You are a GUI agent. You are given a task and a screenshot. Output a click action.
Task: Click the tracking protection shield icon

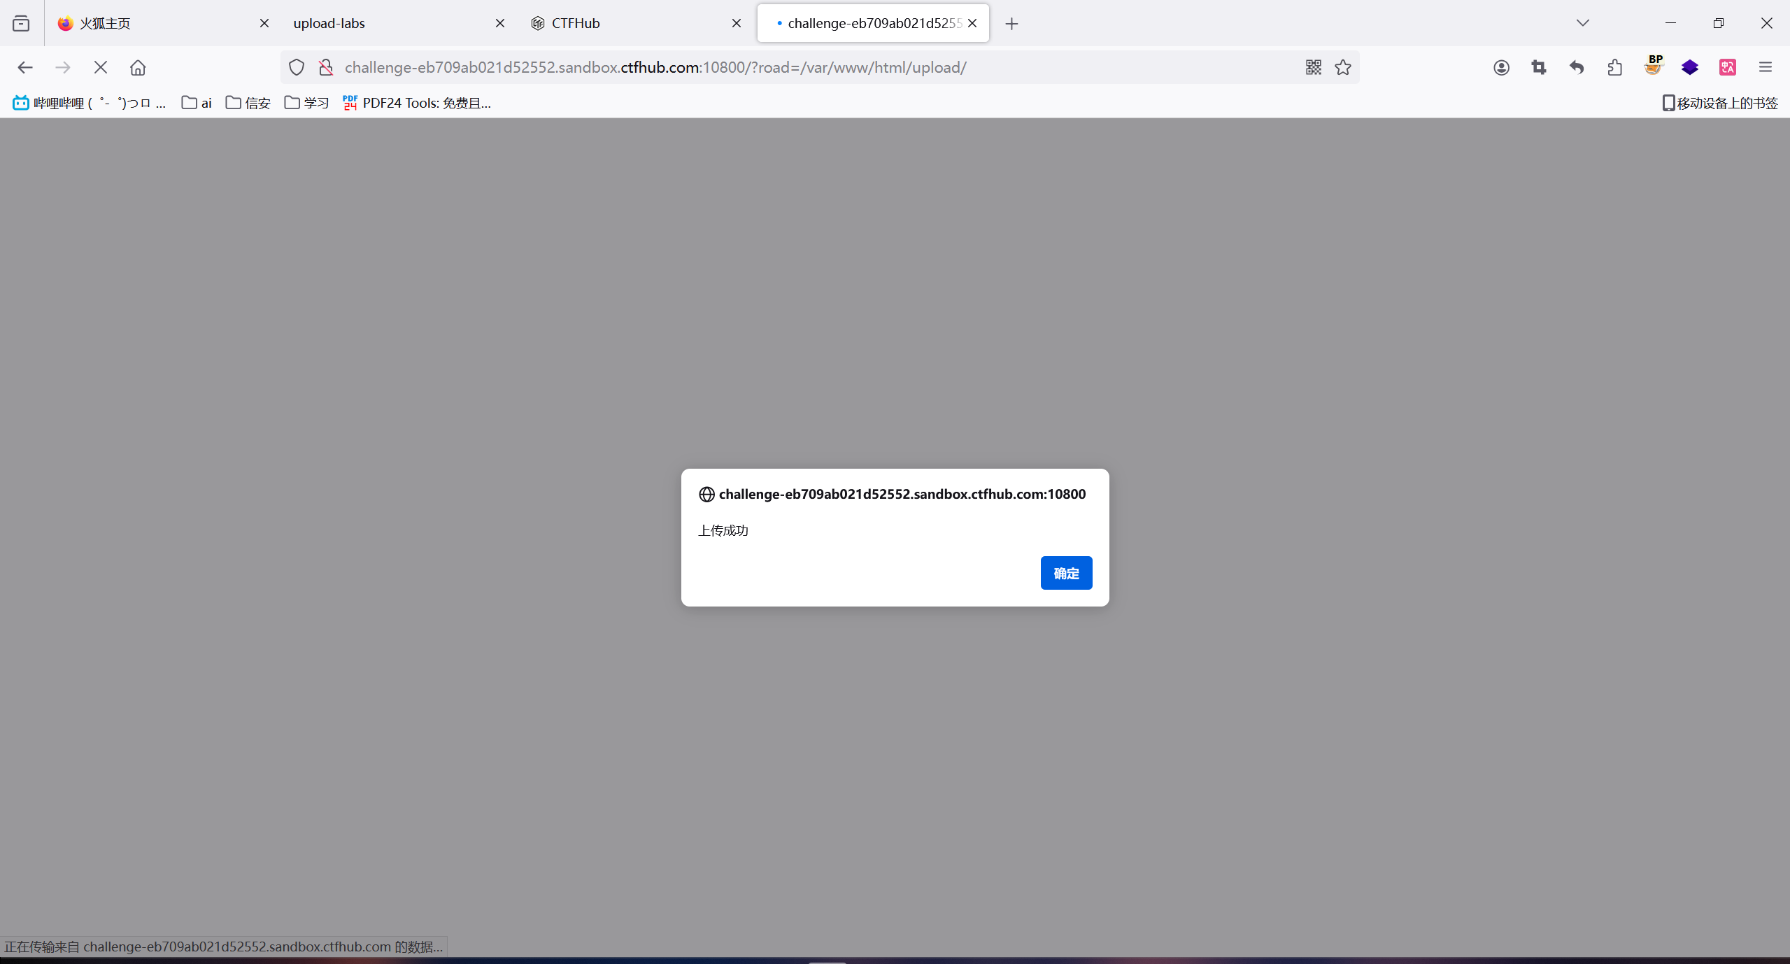[x=297, y=67]
